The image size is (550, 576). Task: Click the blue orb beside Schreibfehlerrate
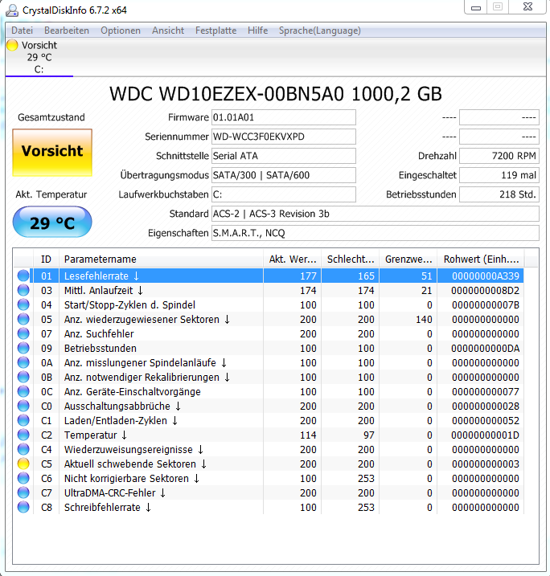point(23,507)
